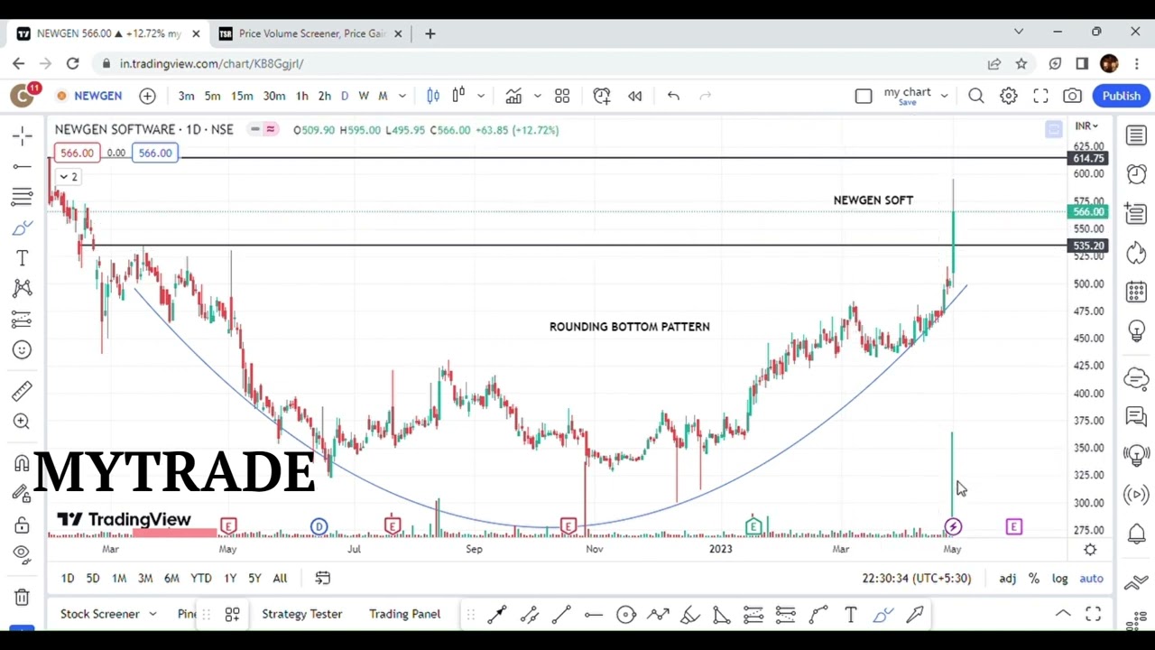Click the browser address bar URL
1155x650 pixels.
211,64
